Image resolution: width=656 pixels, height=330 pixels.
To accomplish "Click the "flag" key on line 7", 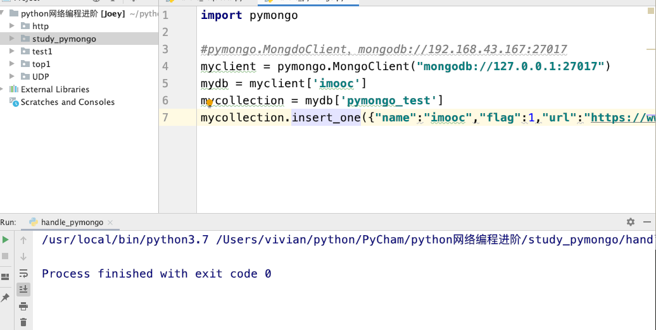I will [x=500, y=118].
